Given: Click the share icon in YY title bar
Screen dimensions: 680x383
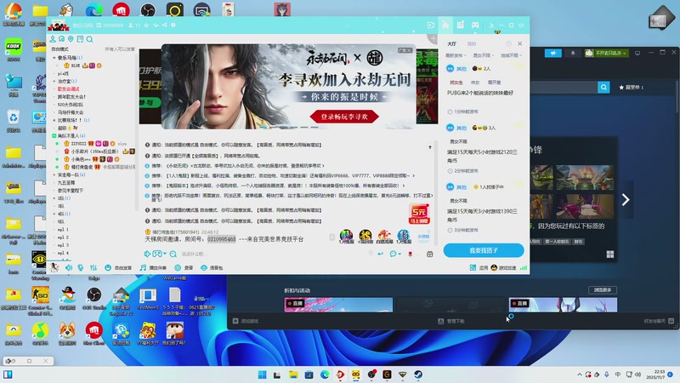Looking at the screenshot, I should 164,26.
